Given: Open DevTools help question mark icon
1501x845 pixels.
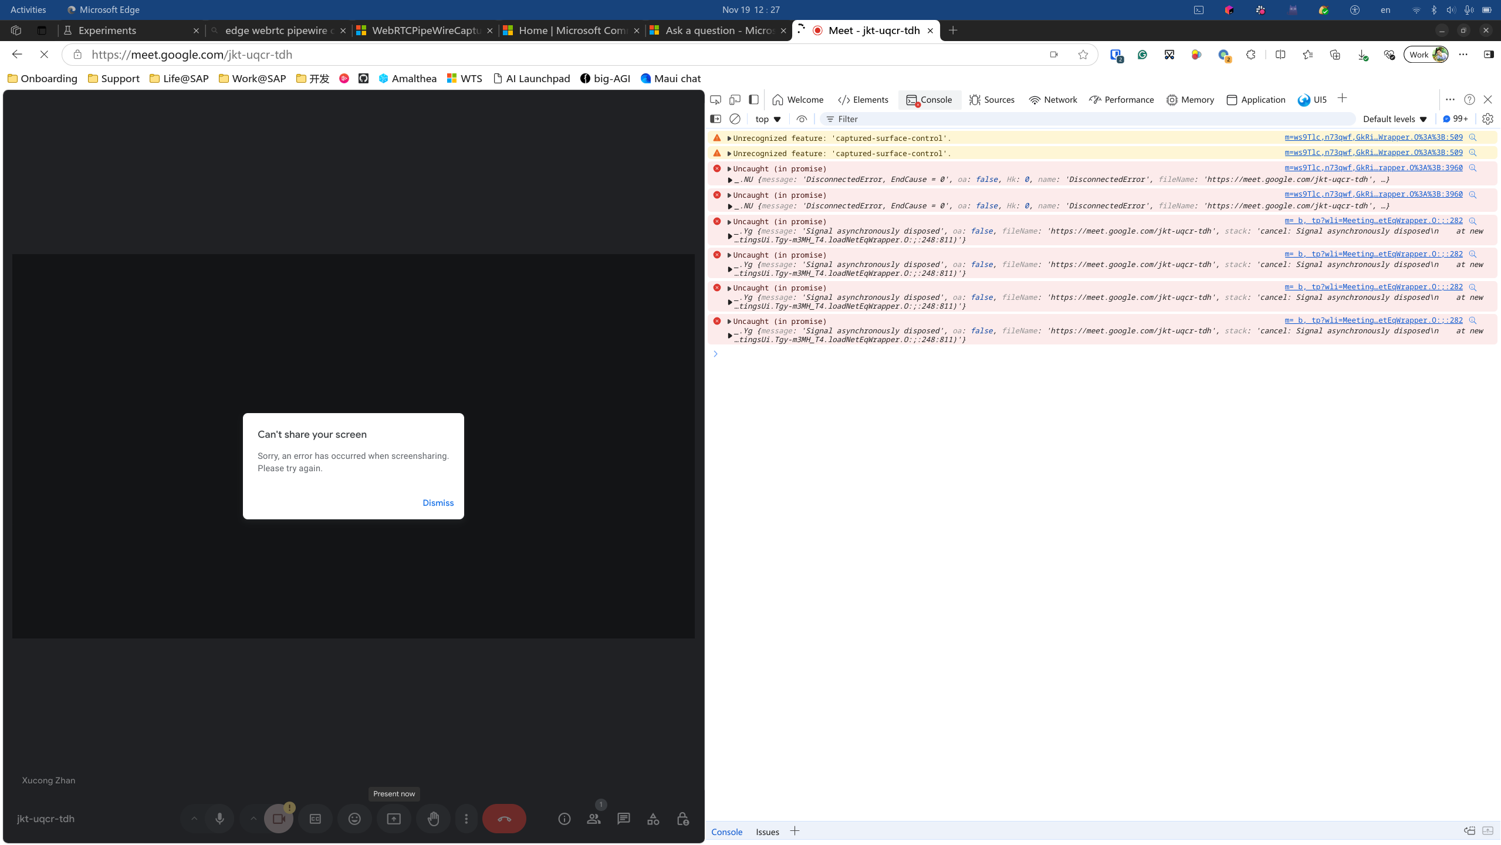Looking at the screenshot, I should point(1469,100).
